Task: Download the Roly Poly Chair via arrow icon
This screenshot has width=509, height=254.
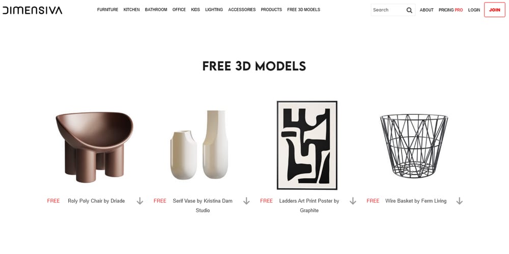Action: [x=140, y=201]
